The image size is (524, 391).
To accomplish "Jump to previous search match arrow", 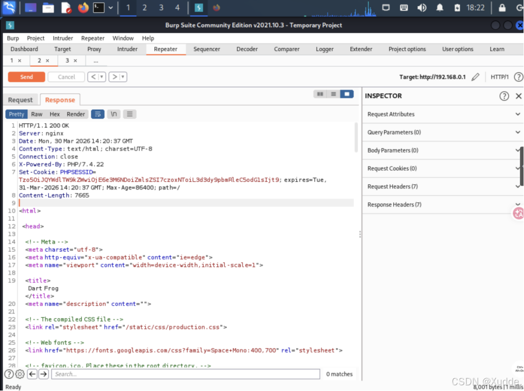I will [32, 374].
